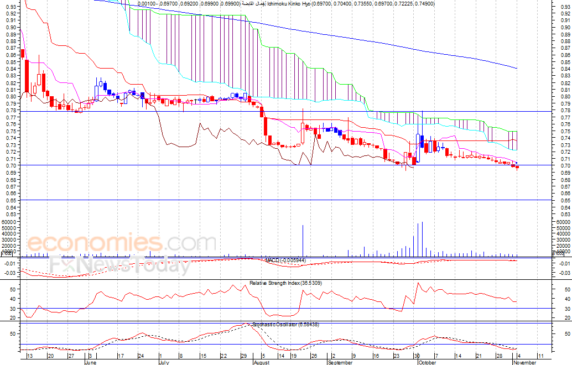Click the July 15 date label
The height and width of the screenshot is (365, 572).
(204, 356)
